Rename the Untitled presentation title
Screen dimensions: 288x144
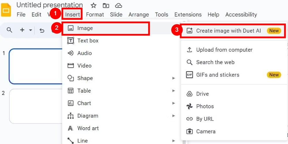click(50, 5)
